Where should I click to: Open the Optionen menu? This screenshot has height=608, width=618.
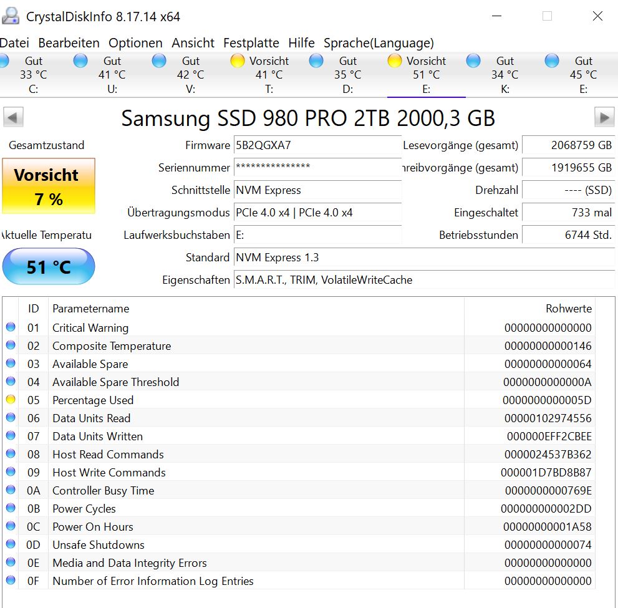(x=135, y=42)
